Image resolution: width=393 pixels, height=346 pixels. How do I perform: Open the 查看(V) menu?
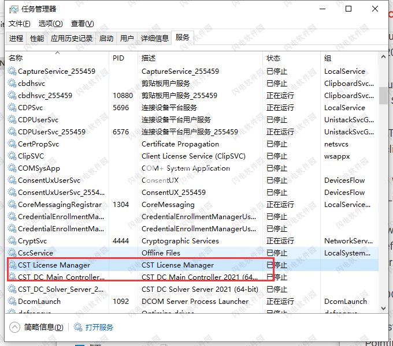tap(82, 24)
